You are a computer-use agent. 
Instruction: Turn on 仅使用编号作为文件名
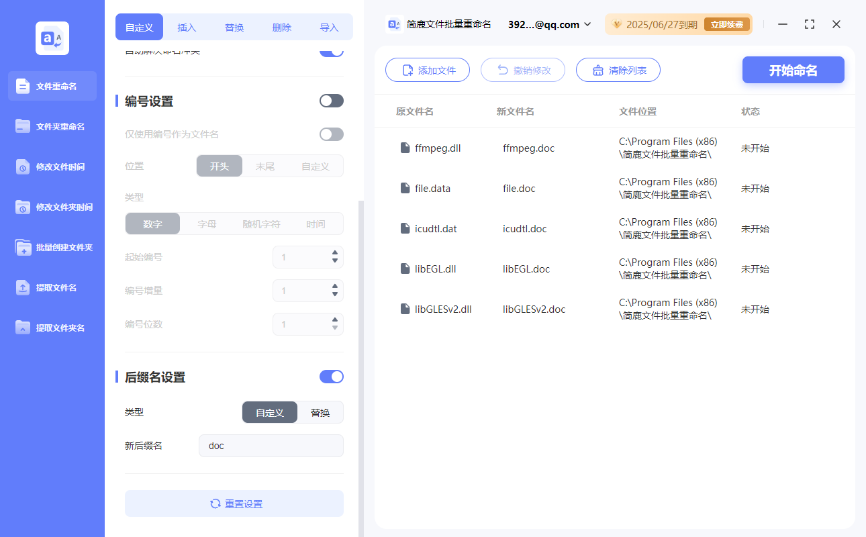point(331,134)
